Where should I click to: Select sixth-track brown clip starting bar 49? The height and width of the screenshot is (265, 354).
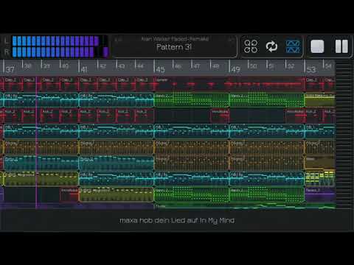coord(267,163)
